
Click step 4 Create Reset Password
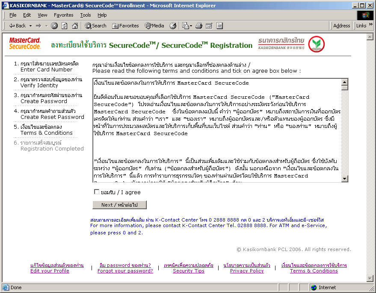click(x=49, y=114)
